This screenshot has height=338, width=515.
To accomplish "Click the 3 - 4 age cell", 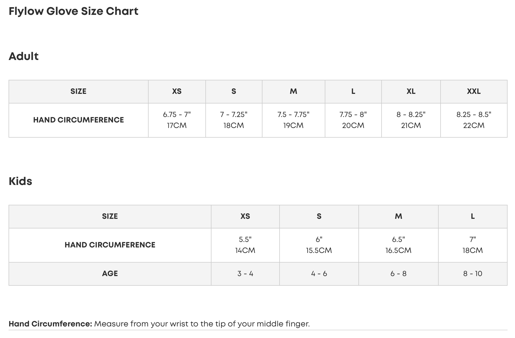I will (x=245, y=274).
